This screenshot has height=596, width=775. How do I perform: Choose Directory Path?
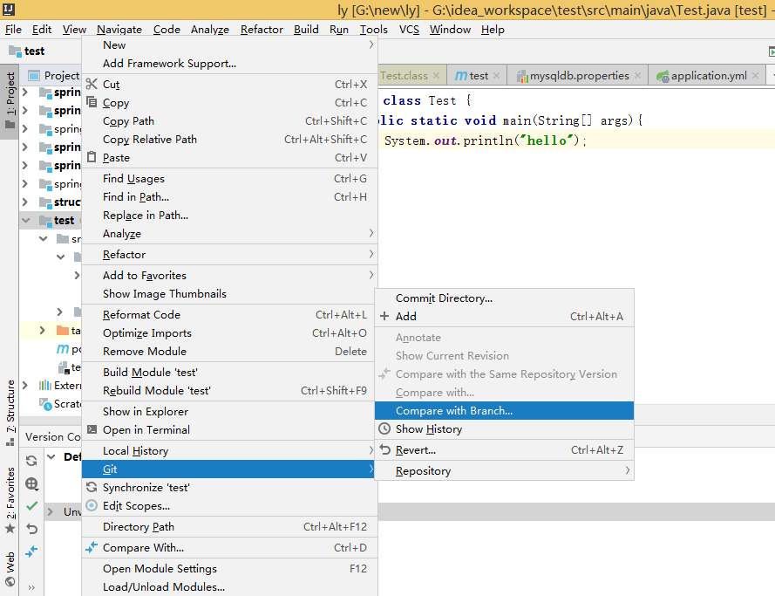(x=229, y=527)
